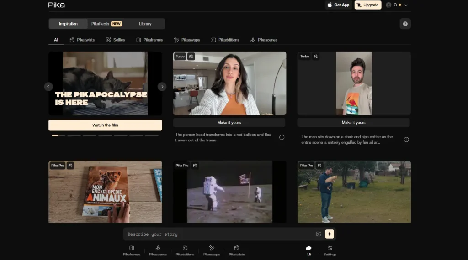468x260 pixels.
Task: Select Pikatwists in the bottom toolbar
Action: tap(237, 250)
